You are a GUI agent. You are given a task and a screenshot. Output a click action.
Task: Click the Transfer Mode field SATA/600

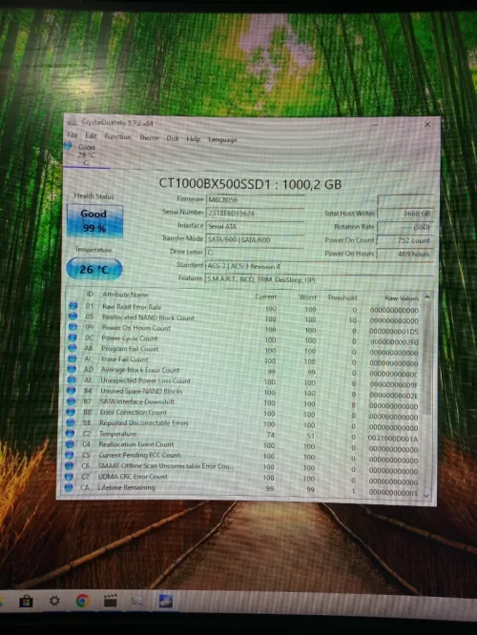pos(256,239)
